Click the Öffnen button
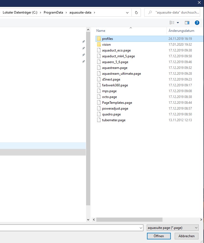 [159, 236]
